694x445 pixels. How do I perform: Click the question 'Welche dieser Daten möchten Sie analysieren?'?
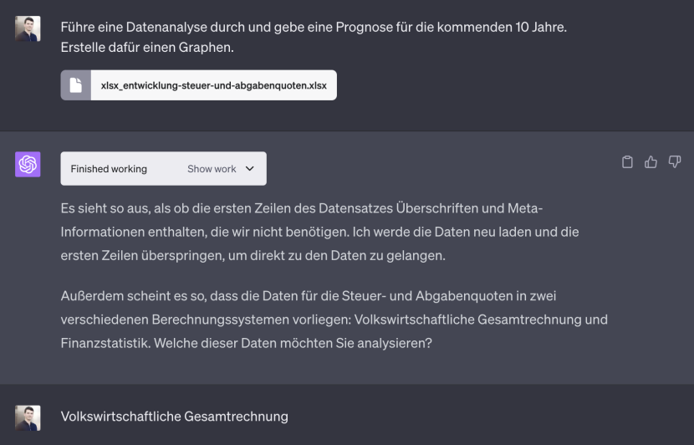click(293, 343)
